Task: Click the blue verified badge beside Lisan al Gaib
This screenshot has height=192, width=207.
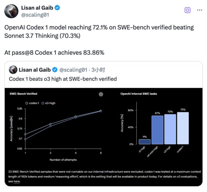Action: tap(57, 8)
